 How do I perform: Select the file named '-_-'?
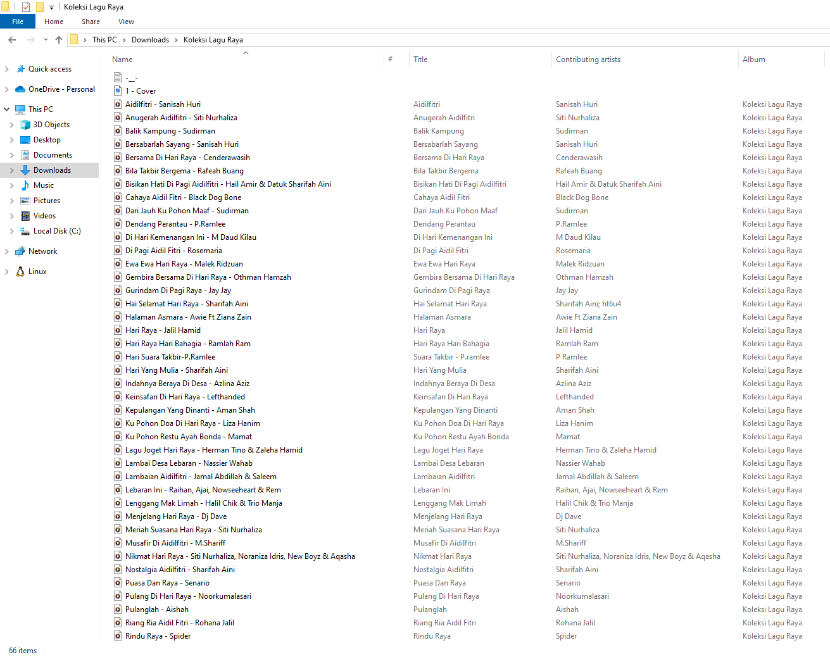coord(131,78)
